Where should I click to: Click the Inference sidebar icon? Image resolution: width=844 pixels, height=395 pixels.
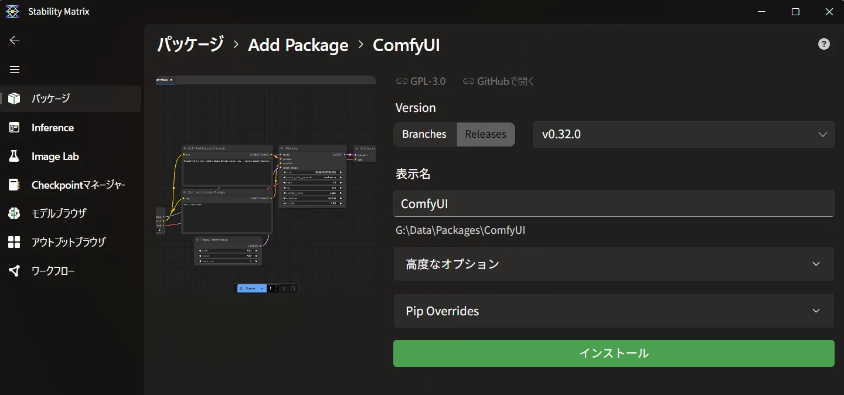[x=14, y=127]
